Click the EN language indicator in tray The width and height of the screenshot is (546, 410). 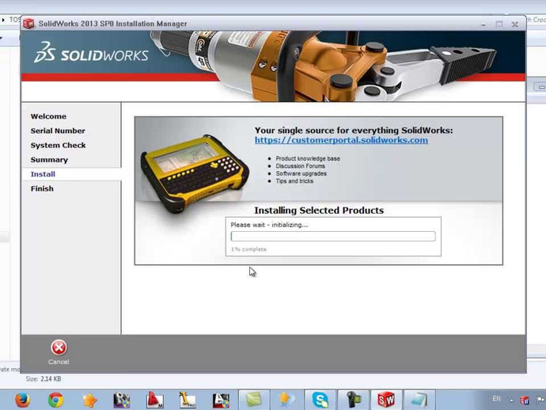(497, 399)
